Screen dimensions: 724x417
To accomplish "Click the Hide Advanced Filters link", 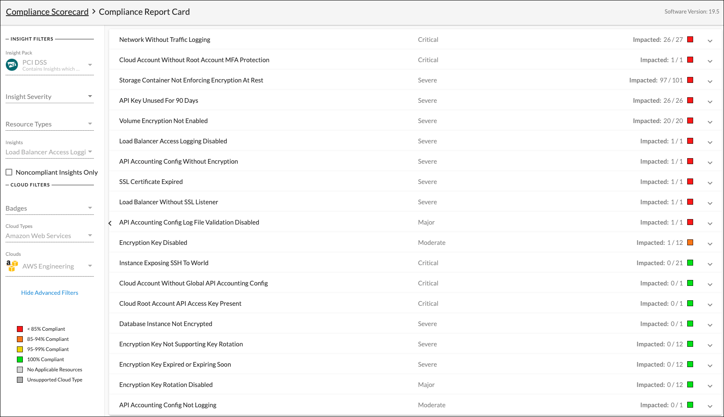I will [49, 292].
